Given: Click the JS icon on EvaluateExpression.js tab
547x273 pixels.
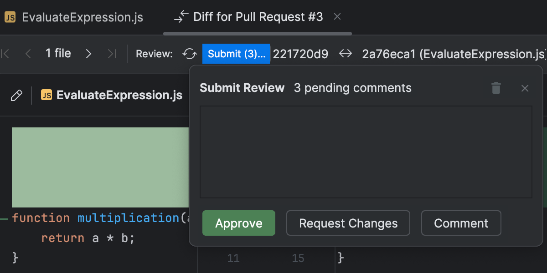Looking at the screenshot, I should pyautogui.click(x=10, y=17).
